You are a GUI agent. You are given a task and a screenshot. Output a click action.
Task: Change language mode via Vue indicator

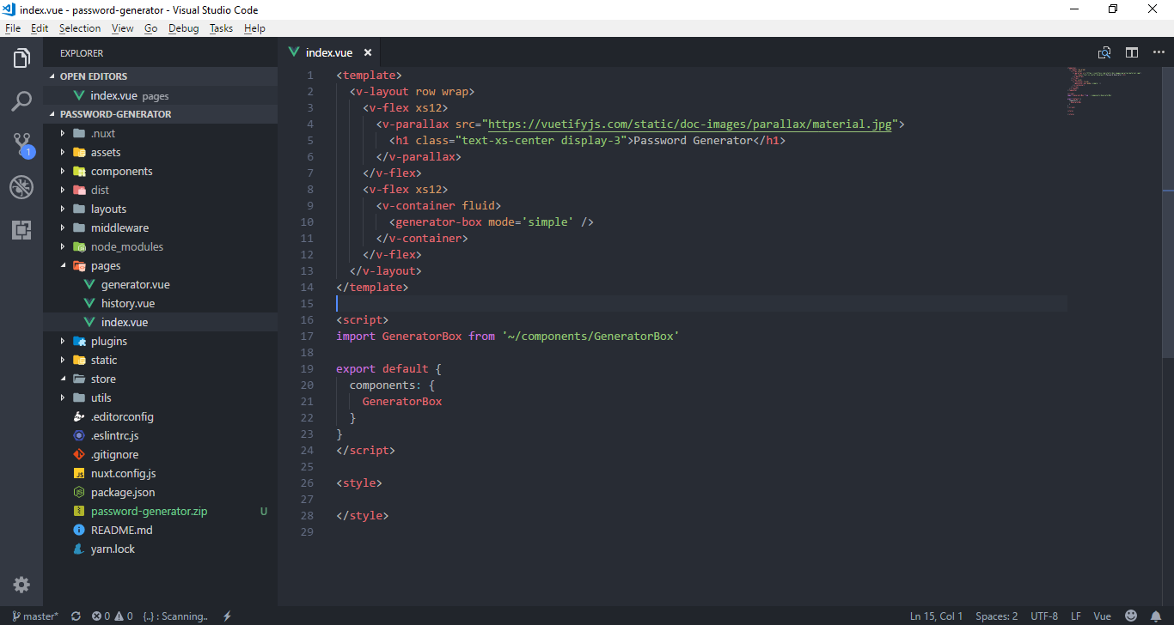pyautogui.click(x=1102, y=616)
